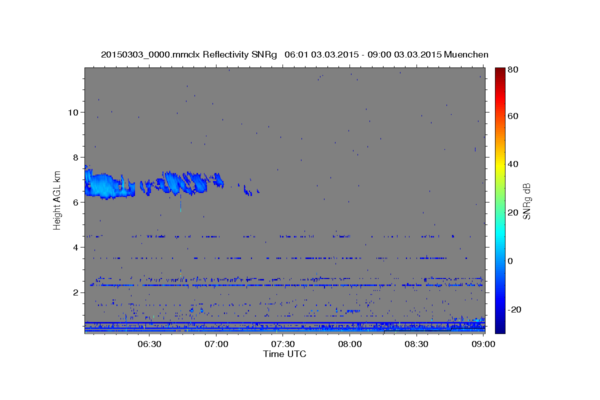Click the colorbar value 60
600x400 pixels.
coord(512,115)
